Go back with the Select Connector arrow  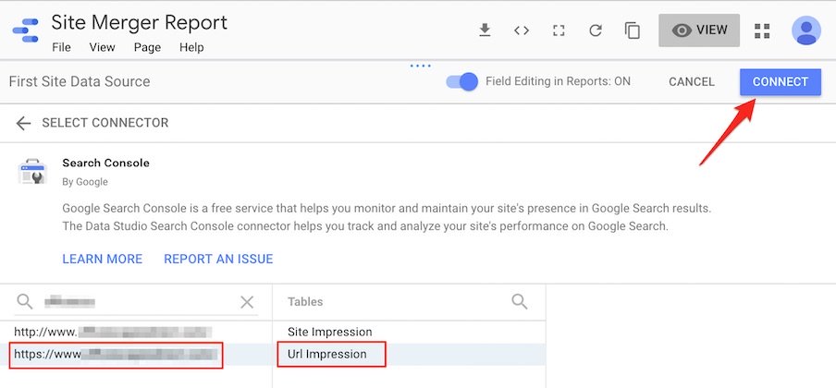(x=23, y=123)
